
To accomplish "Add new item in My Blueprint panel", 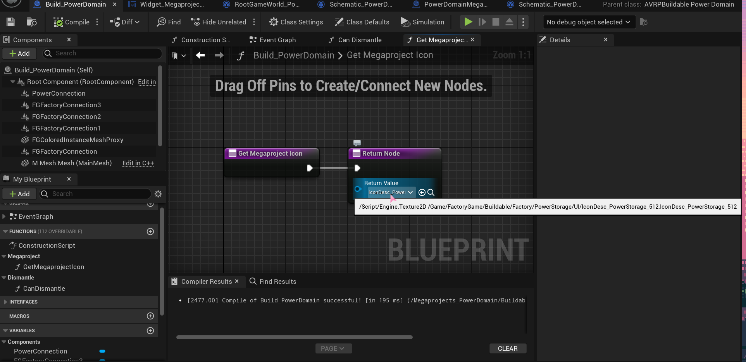I will click(19, 194).
